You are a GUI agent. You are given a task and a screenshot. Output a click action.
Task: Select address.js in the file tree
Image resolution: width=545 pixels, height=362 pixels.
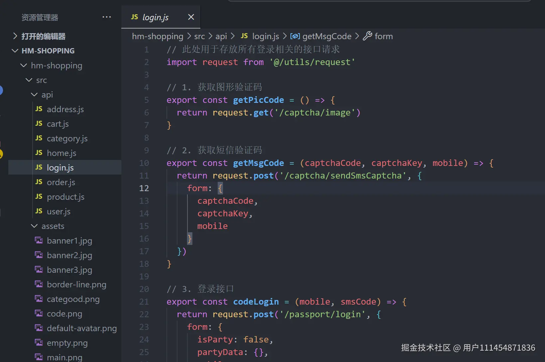tap(65, 109)
